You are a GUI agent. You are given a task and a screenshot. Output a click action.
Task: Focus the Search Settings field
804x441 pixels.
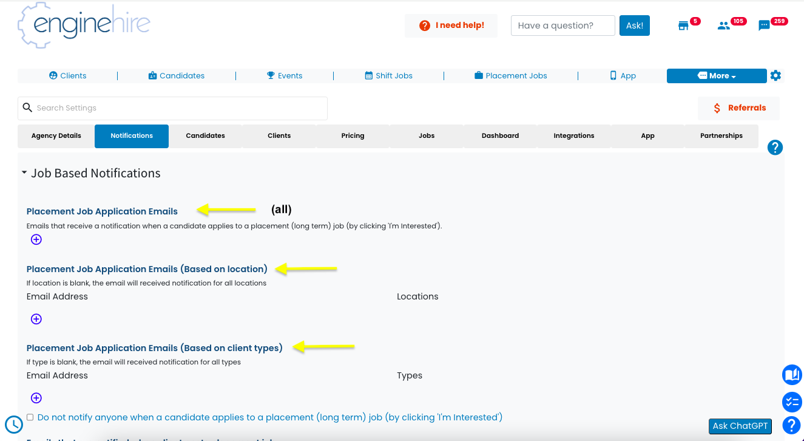172,108
